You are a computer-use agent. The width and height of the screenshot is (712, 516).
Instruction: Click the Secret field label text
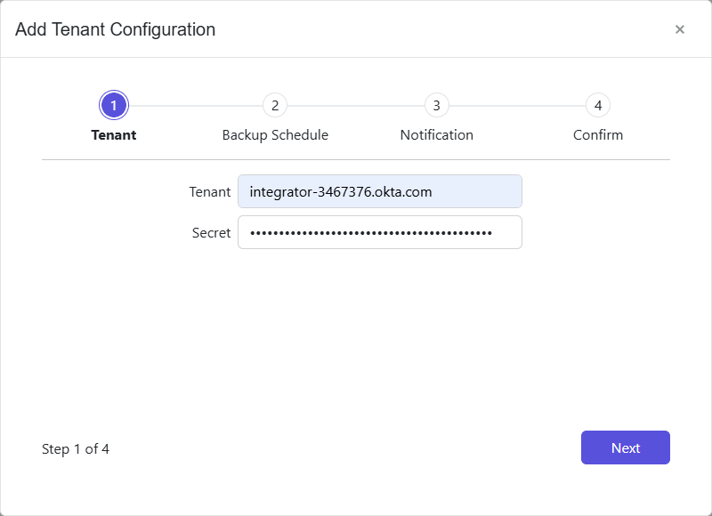point(212,232)
